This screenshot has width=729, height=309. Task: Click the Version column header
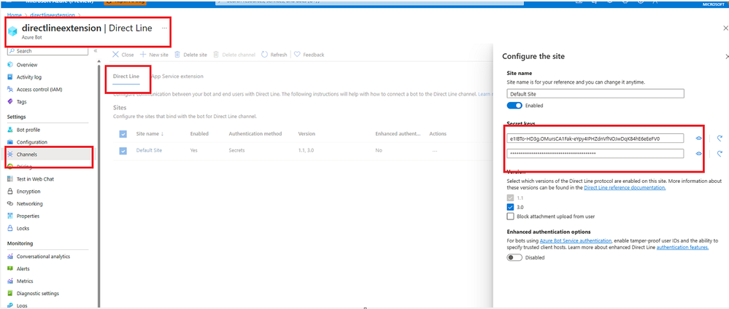tap(306, 134)
